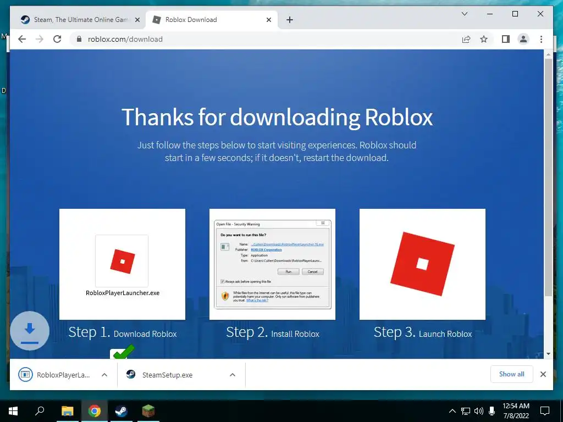Open the Chrome three-dot menu
The width and height of the screenshot is (563, 422).
541,39
